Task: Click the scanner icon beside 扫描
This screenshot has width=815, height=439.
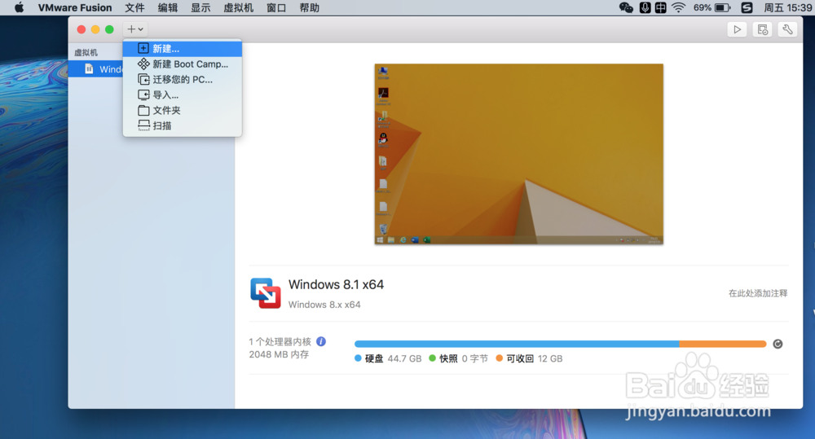Action: pyautogui.click(x=143, y=125)
